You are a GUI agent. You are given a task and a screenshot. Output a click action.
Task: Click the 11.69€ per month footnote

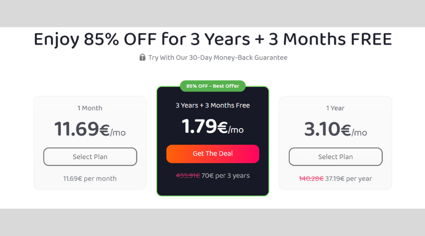point(90,178)
